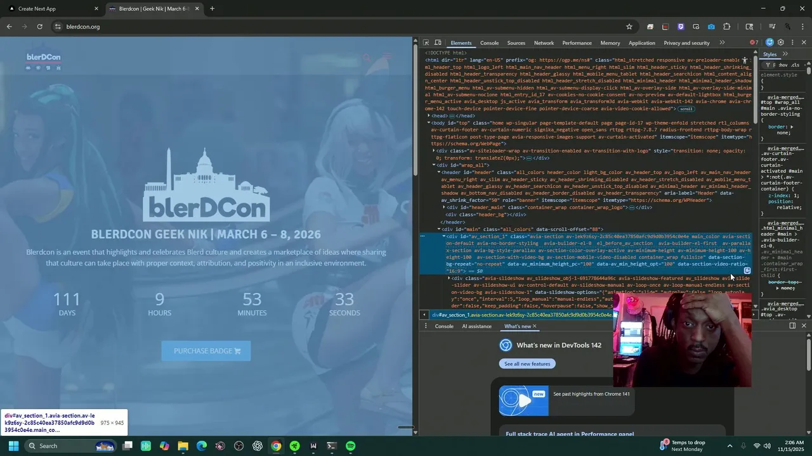Open Spotify from the taskbar
The height and width of the screenshot is (456, 812).
tap(351, 446)
